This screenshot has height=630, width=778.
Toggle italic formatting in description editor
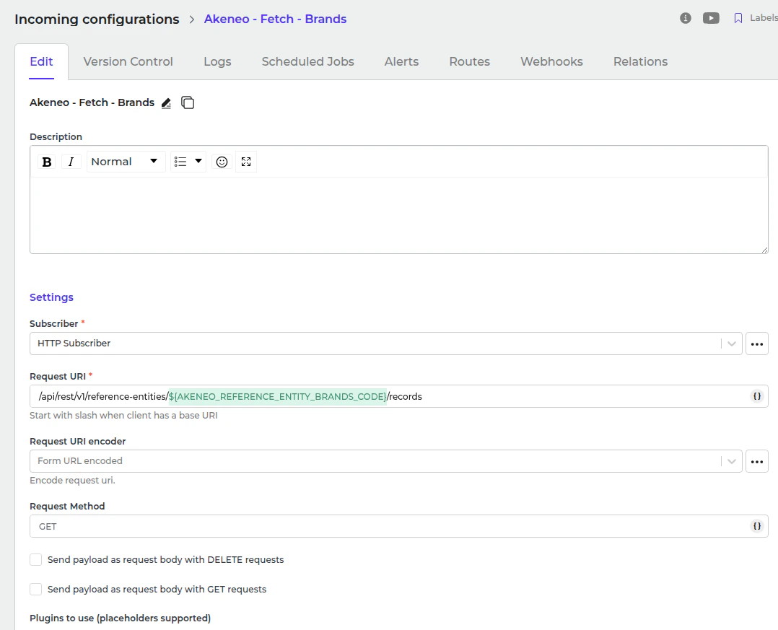pos(71,162)
